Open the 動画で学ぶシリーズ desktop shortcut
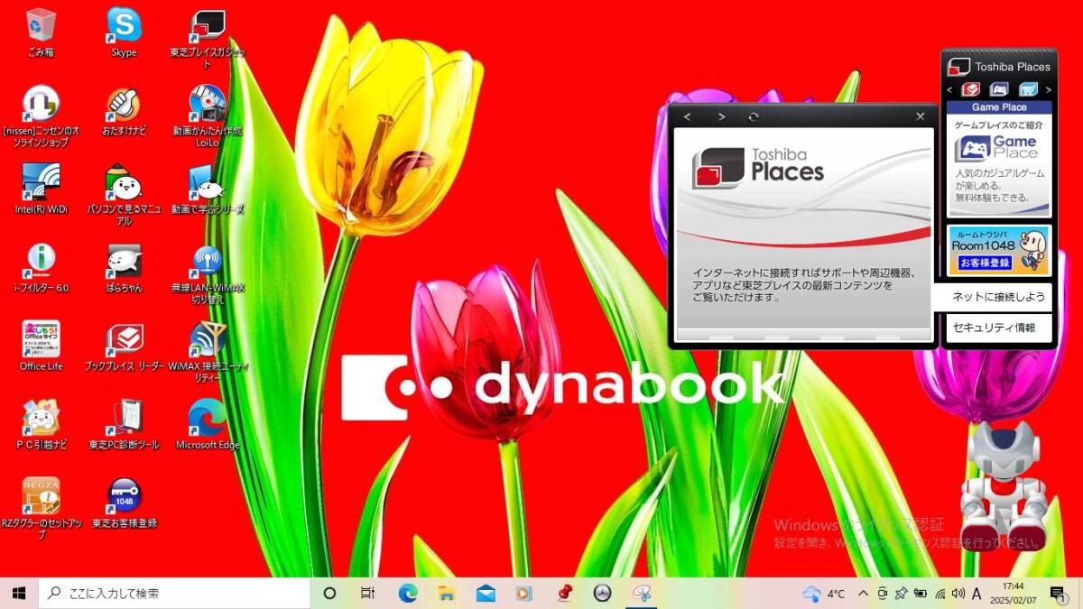Image resolution: width=1083 pixels, height=609 pixels. pyautogui.click(x=208, y=189)
